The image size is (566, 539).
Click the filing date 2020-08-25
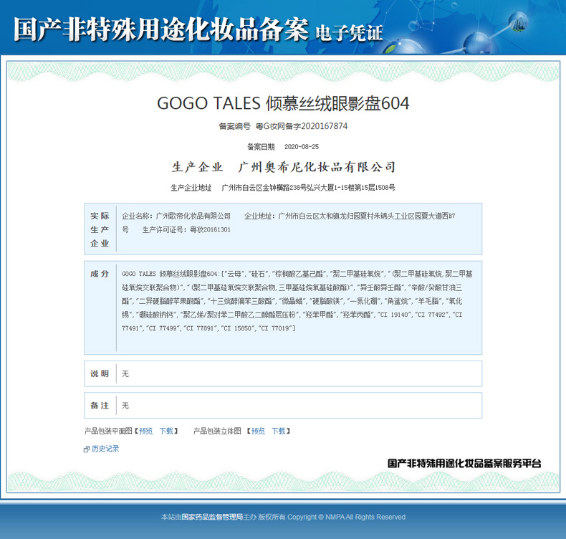(x=302, y=147)
